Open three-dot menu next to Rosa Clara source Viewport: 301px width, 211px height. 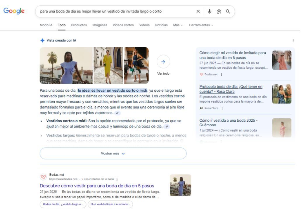[x=222, y=108]
